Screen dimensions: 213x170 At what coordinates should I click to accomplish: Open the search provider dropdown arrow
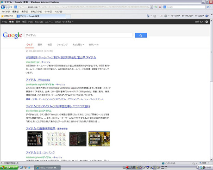[211, 7]
